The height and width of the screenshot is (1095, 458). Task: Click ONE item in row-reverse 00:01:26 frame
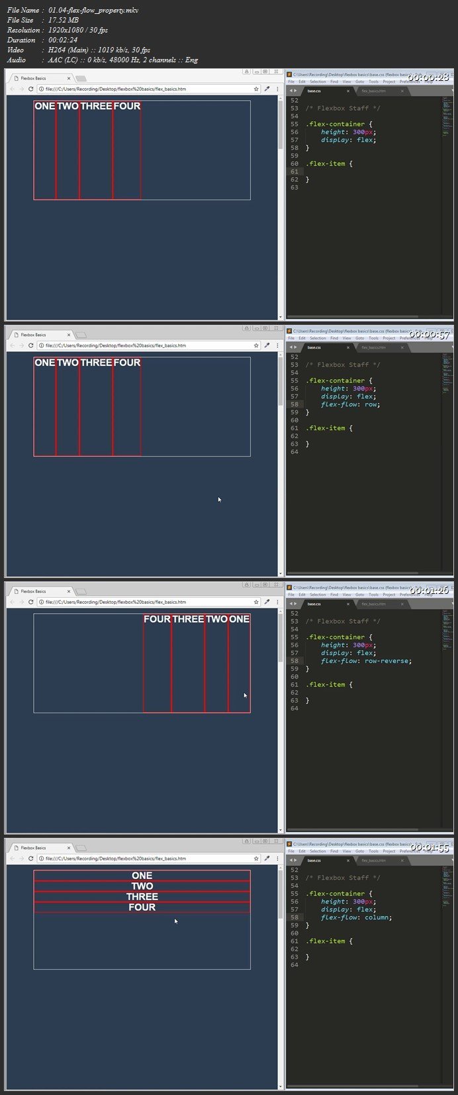[240, 663]
